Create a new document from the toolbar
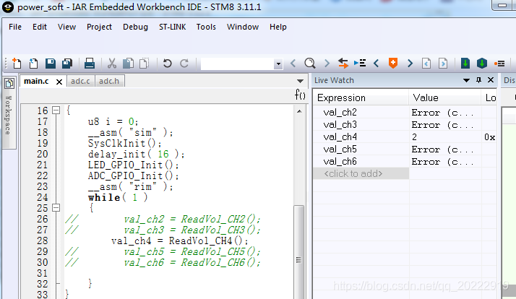This screenshot has height=299, width=516. pyautogui.click(x=17, y=63)
